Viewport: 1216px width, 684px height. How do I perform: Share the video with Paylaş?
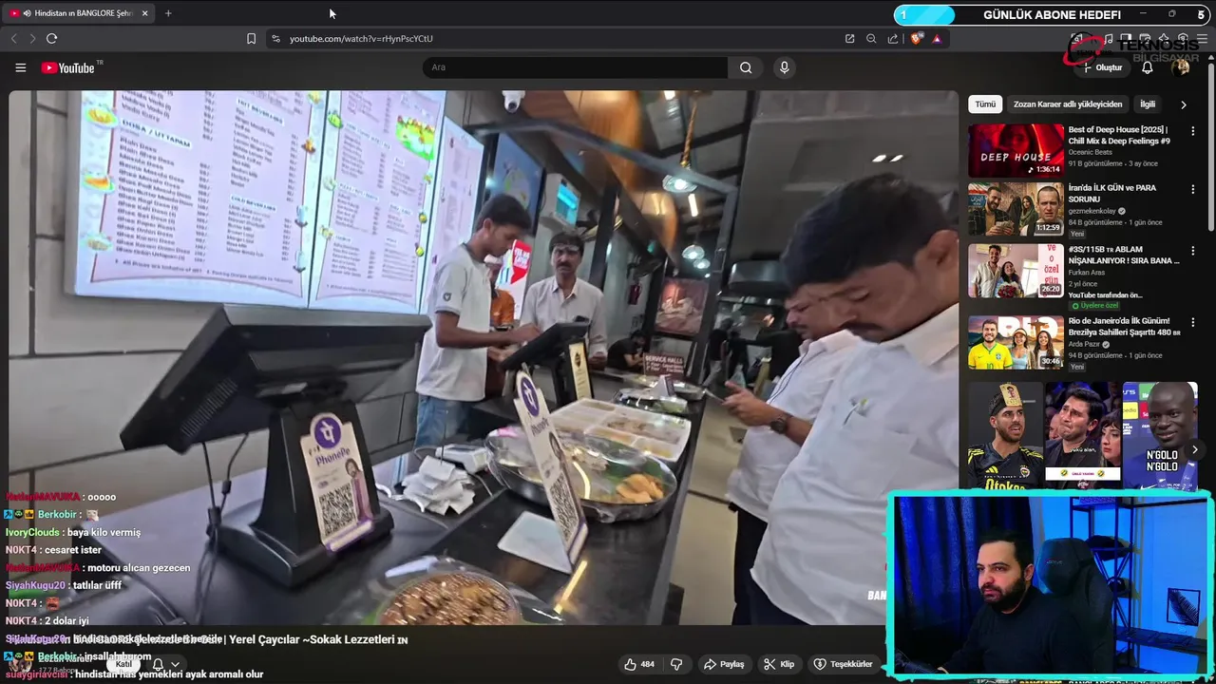[x=723, y=664]
